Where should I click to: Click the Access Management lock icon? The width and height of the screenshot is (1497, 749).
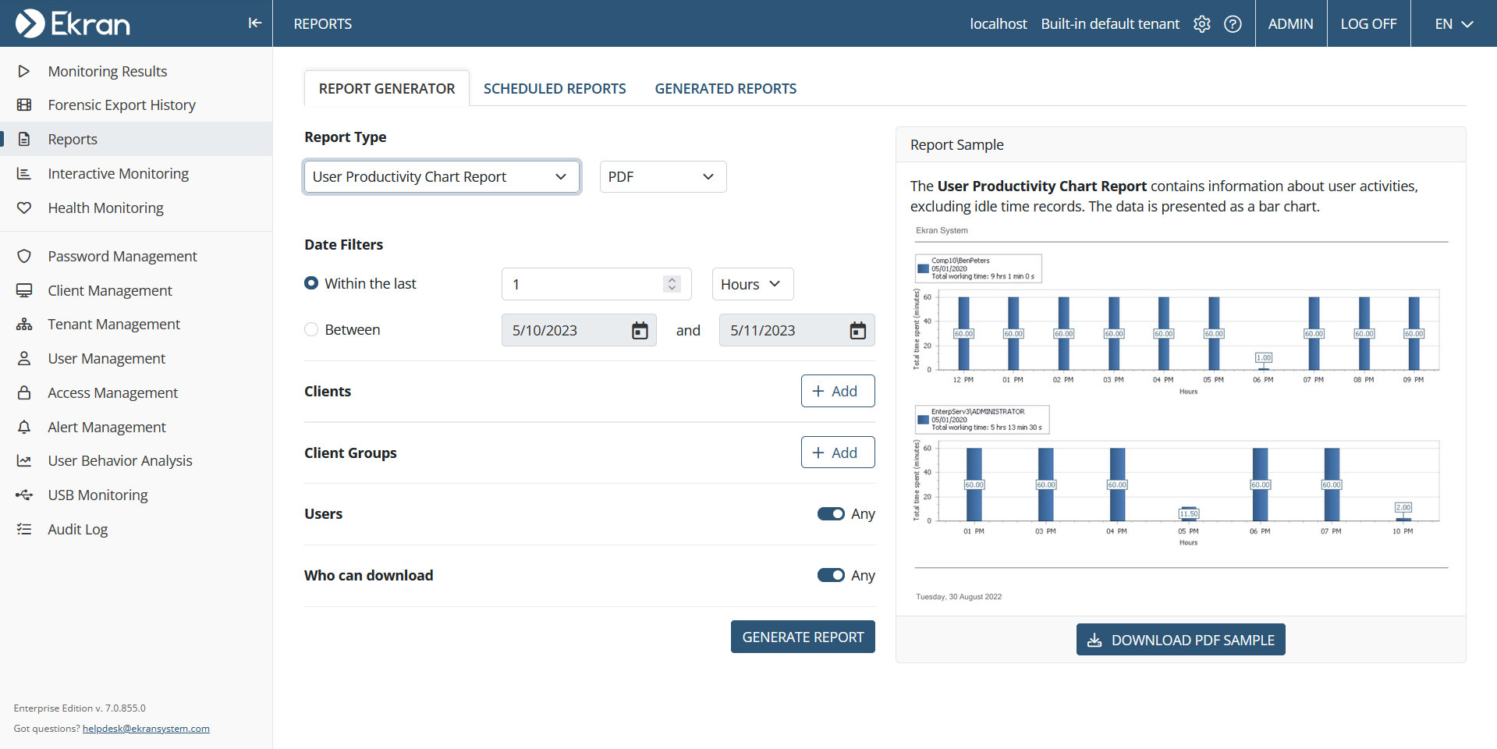[x=24, y=392]
